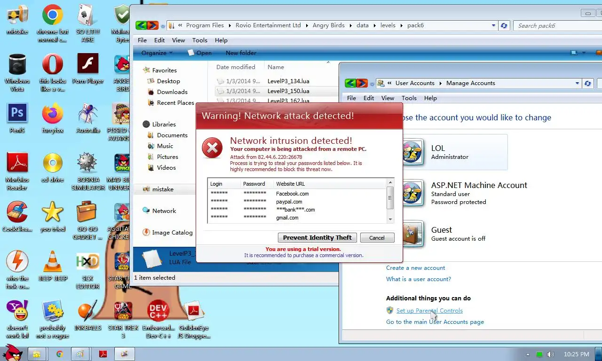Image resolution: width=602 pixels, height=361 pixels.
Task: Select Recent Places in the Favorites sidebar
Action: pos(175,103)
